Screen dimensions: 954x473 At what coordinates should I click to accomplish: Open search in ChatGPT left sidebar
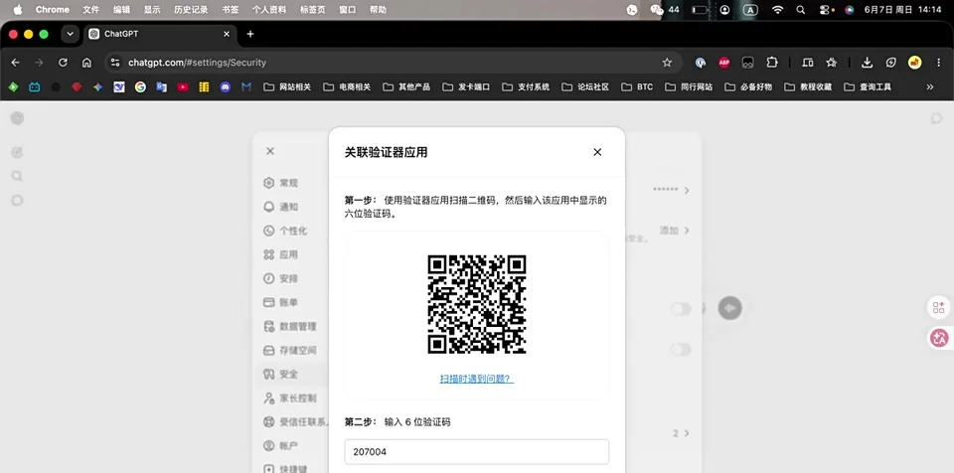[x=17, y=176]
